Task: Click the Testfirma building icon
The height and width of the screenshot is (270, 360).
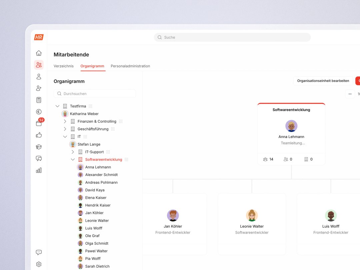Action: point(65,106)
